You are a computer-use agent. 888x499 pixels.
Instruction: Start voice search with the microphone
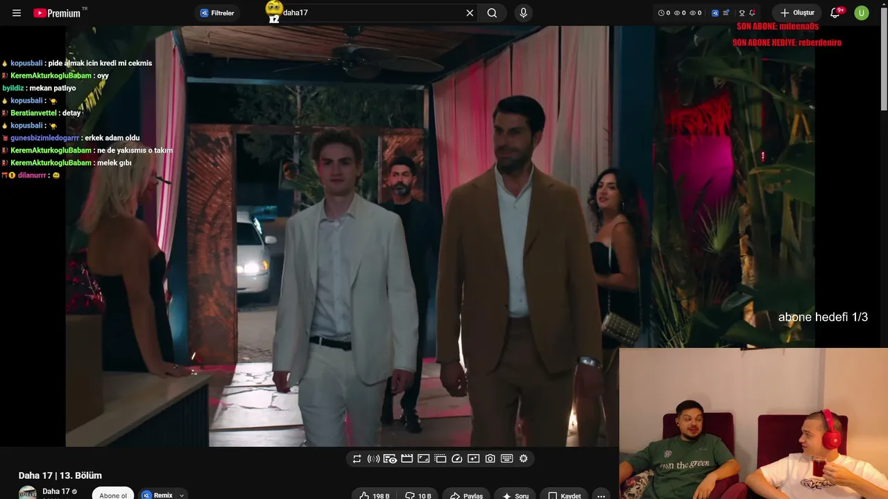point(524,13)
